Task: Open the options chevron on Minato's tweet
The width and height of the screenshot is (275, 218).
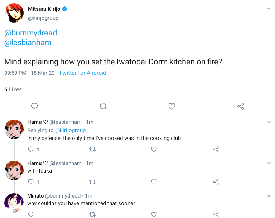Action: click(269, 196)
